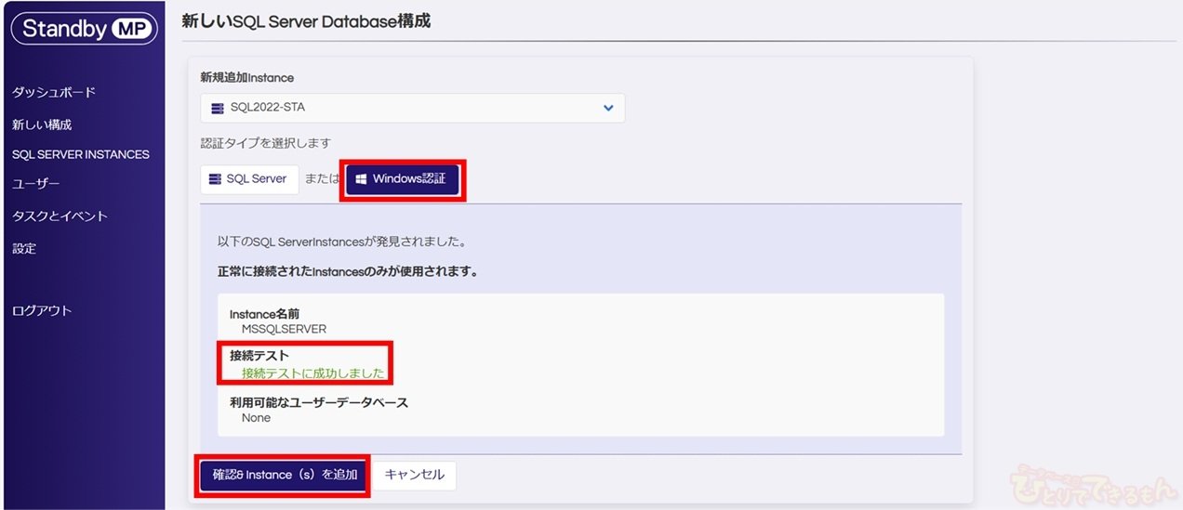
Task: Click the database icon on SQL Server button
Action: [x=216, y=179]
